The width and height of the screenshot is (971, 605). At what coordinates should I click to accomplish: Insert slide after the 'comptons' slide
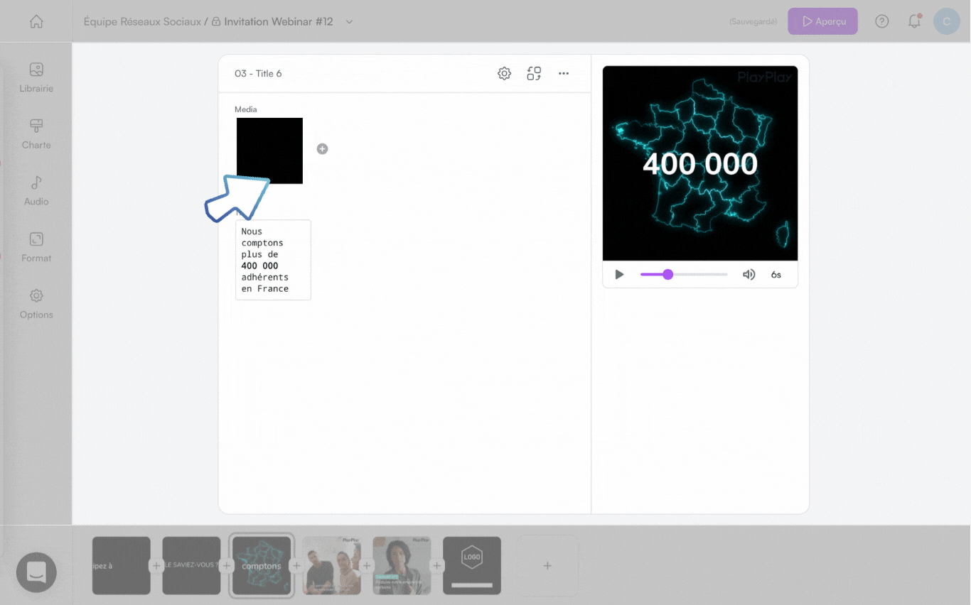pyautogui.click(x=296, y=566)
